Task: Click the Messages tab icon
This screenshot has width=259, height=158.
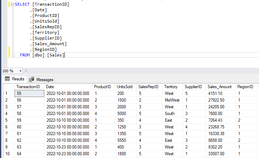Action: click(x=31, y=79)
